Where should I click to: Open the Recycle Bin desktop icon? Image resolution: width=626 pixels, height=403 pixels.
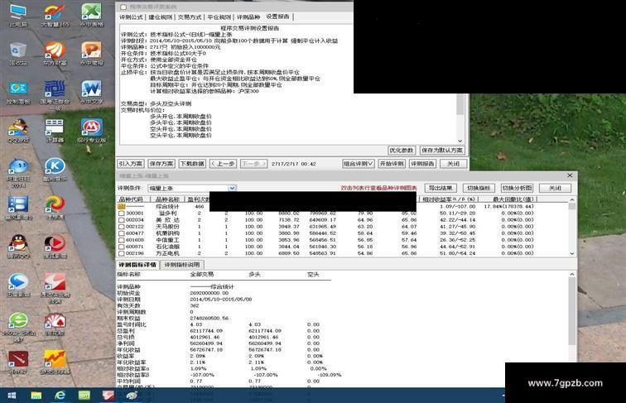[x=18, y=54]
